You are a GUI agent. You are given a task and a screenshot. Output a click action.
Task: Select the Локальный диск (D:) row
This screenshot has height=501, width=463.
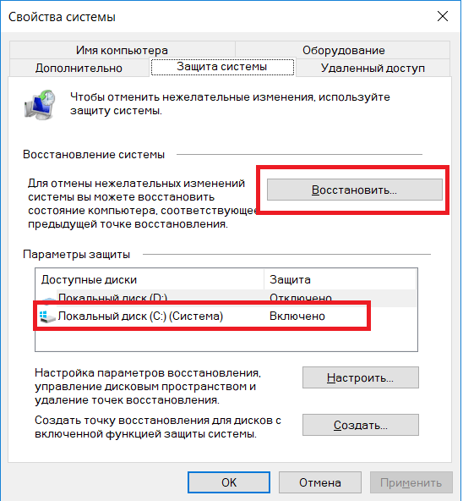coord(226,298)
